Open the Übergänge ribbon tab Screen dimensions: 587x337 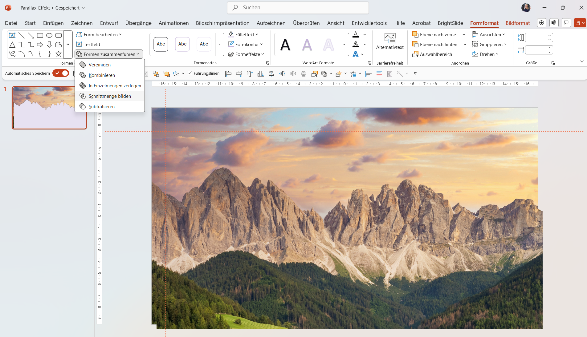[138, 23]
